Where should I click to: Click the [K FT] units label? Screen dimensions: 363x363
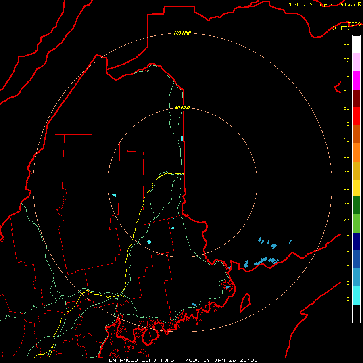341,28
